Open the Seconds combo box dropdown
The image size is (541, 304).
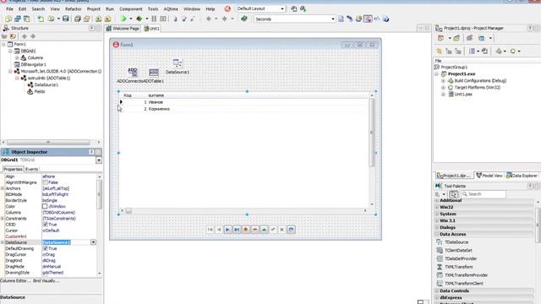(x=332, y=19)
